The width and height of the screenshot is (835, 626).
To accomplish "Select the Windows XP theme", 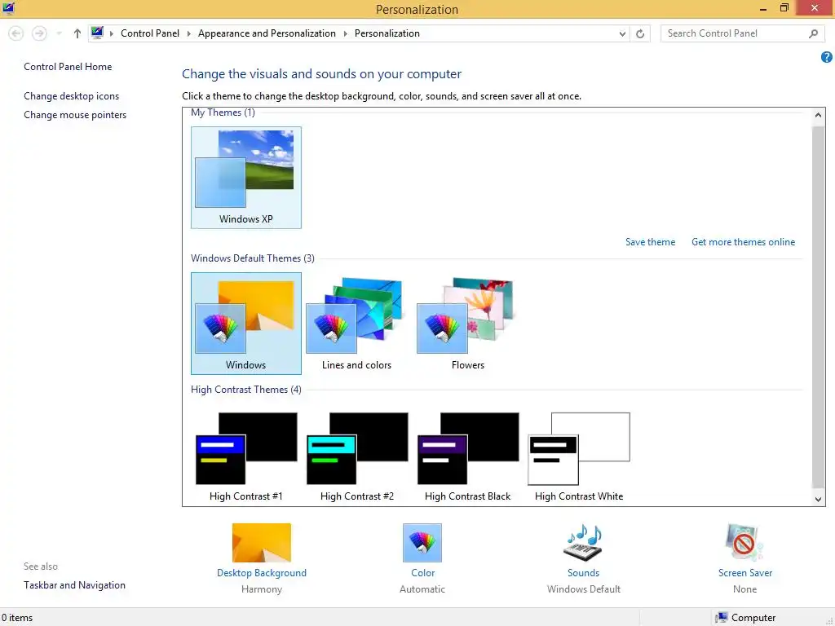I will click(246, 178).
